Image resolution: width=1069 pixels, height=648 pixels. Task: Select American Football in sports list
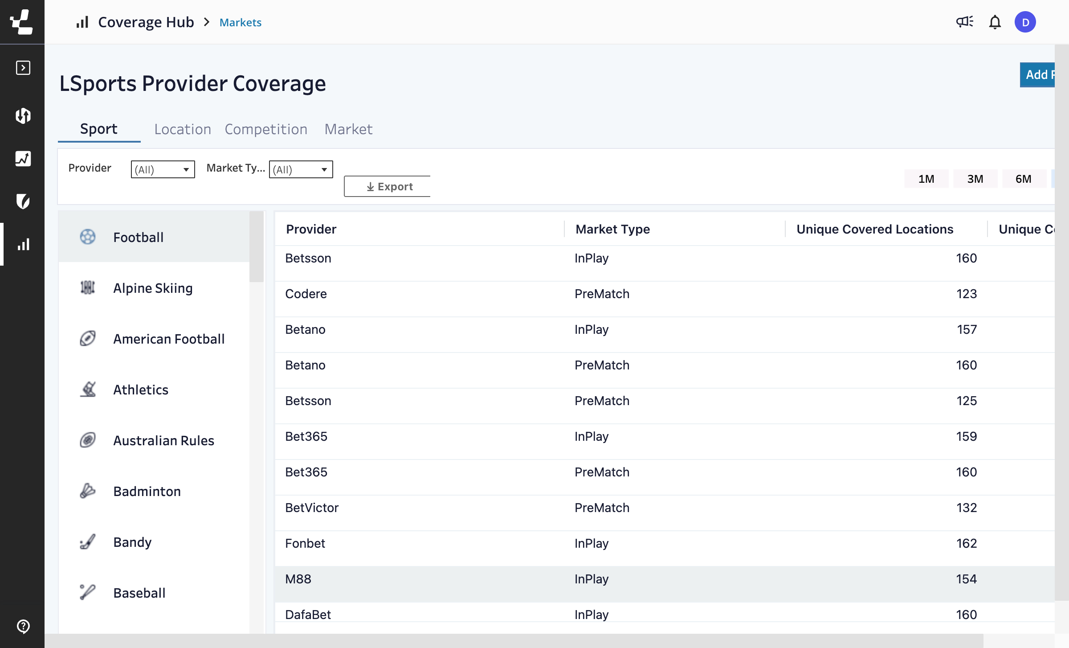click(169, 339)
